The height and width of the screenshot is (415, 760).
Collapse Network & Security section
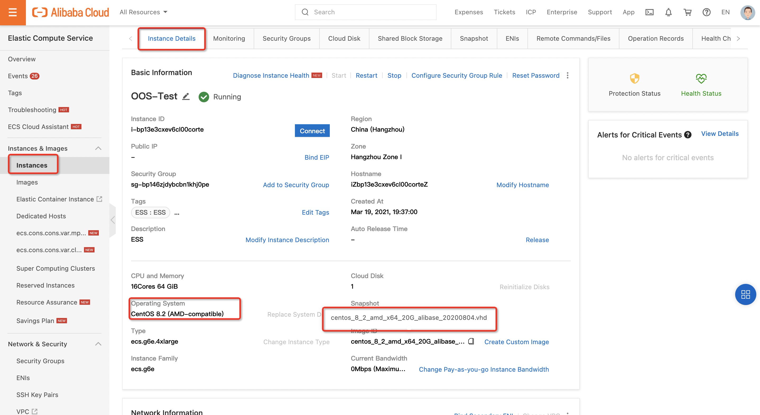[x=98, y=344]
